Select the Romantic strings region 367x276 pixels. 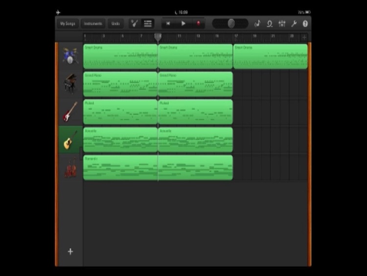[x=158, y=168]
